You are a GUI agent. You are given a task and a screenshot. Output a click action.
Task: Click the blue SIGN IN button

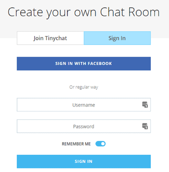click(x=84, y=161)
